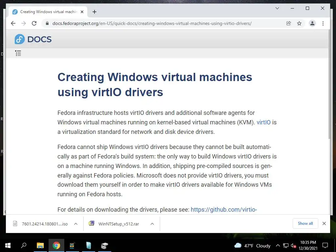This screenshot has height=252, width=336.
Task: Open the WinRAR archive app on taskbar
Action: click(72, 245)
